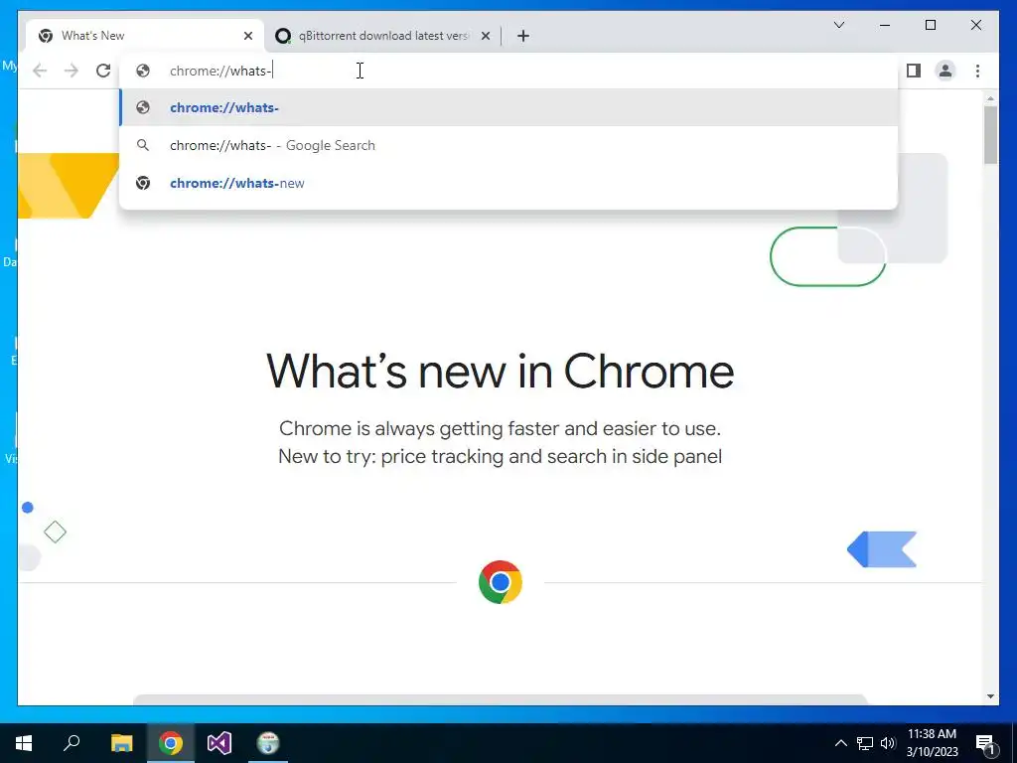Screen dimensions: 1017x763
Task: Click the "What's new in Chrome" heading
Action: 501,372
